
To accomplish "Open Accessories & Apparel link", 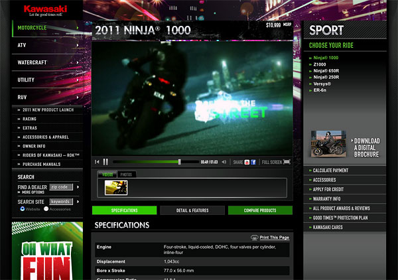I will point(45,137).
